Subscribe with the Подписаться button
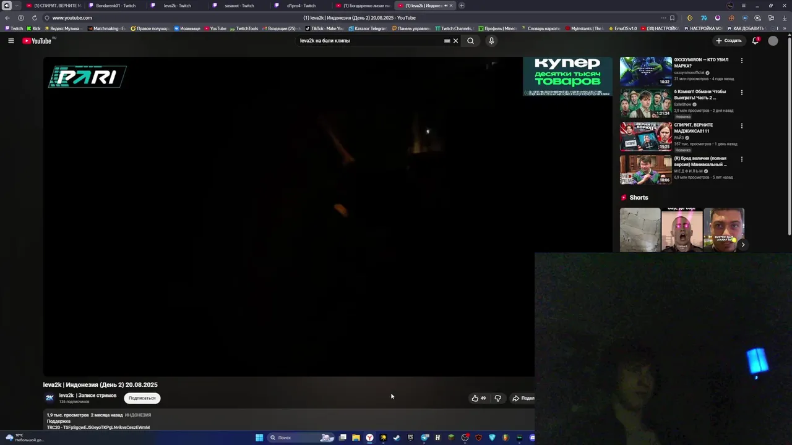The height and width of the screenshot is (445, 792). click(142, 398)
